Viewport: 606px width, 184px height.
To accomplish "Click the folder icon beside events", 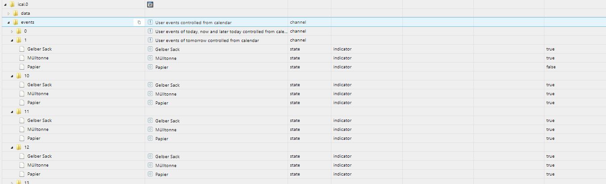I will 16,22.
